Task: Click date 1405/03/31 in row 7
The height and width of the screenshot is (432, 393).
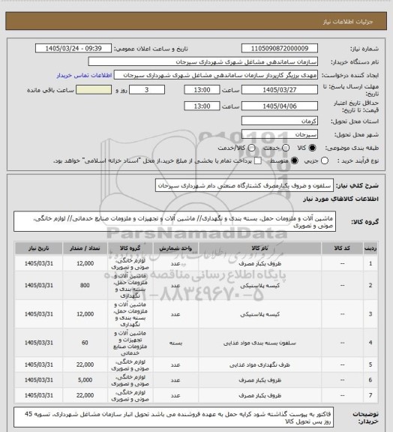Action: (39, 395)
